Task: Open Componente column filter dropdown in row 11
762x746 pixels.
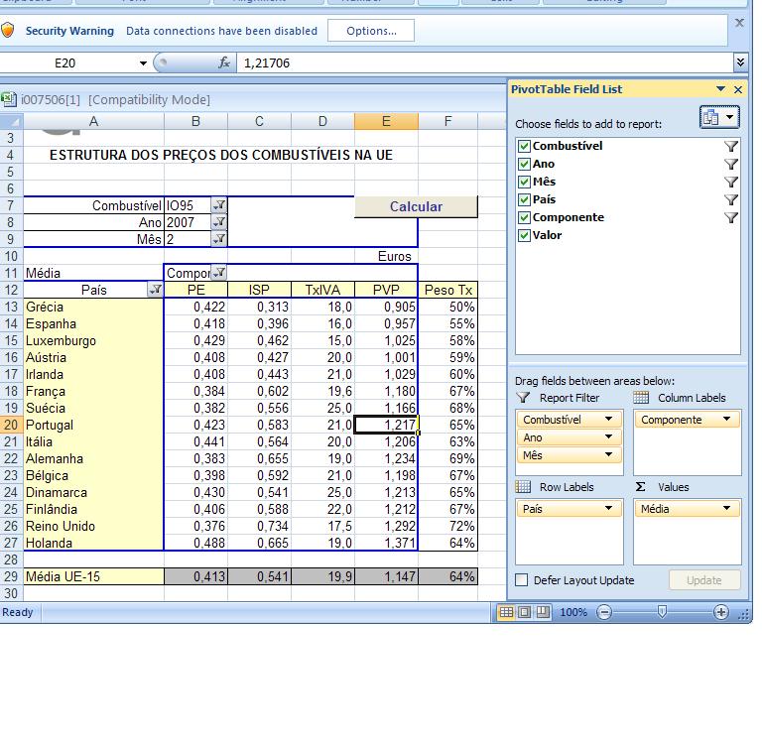Action: tap(219, 272)
